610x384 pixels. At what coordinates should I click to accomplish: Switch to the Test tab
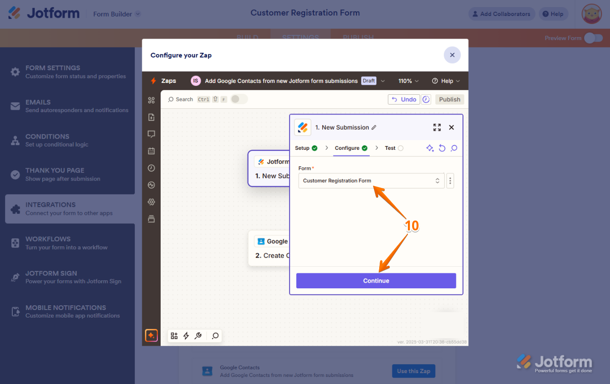(394, 148)
